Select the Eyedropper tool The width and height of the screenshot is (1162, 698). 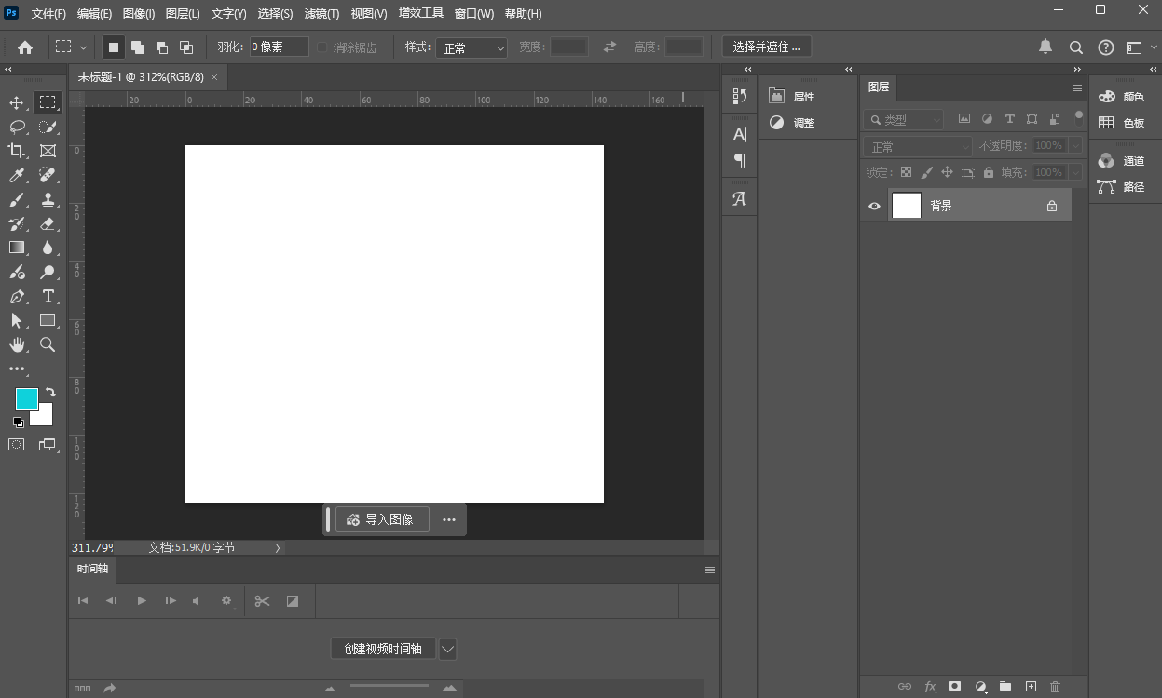click(17, 175)
